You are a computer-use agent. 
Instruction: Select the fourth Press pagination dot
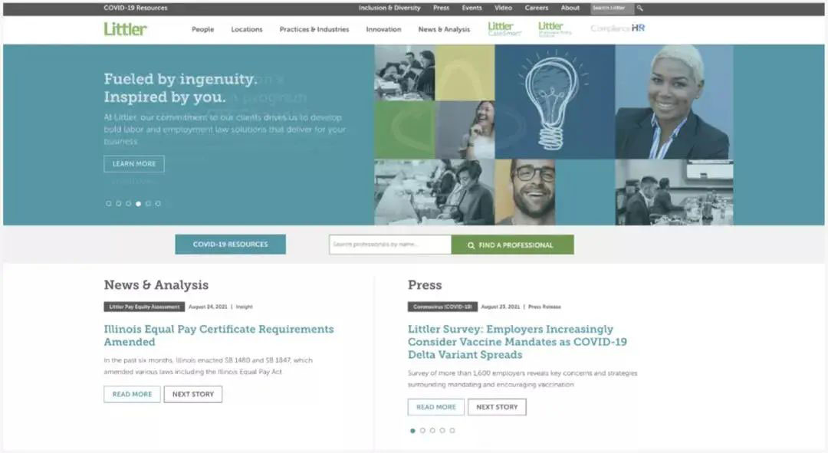442,430
